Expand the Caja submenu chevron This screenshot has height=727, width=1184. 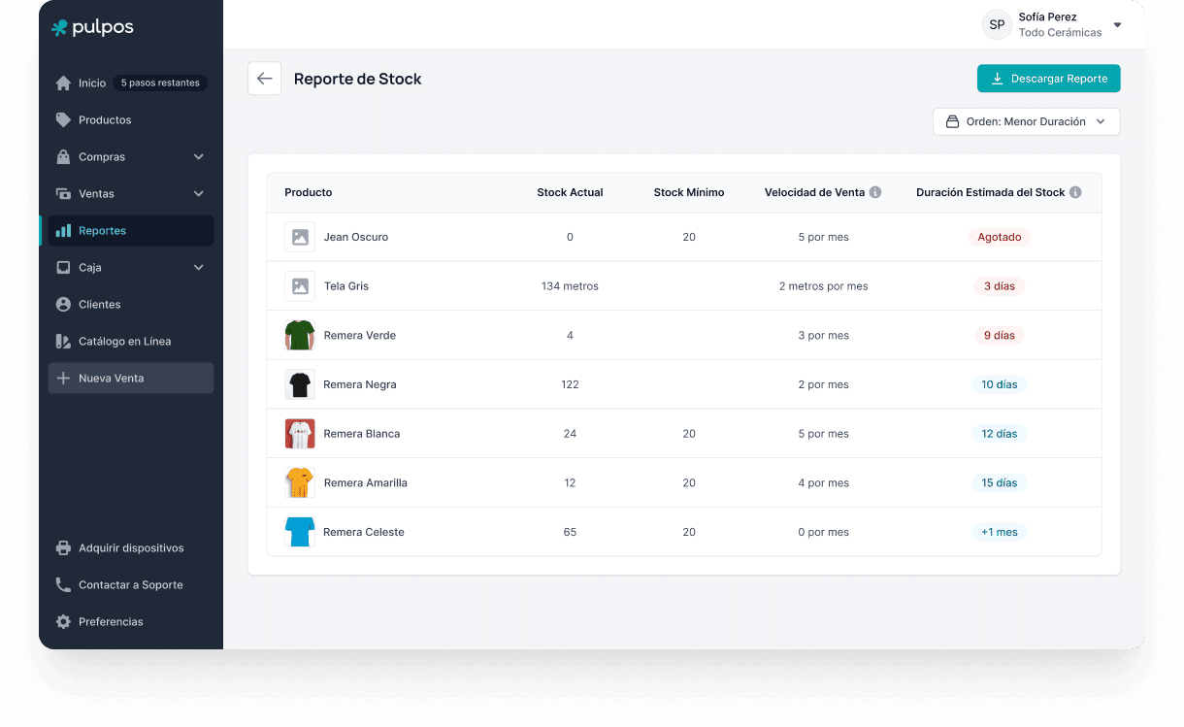click(199, 268)
